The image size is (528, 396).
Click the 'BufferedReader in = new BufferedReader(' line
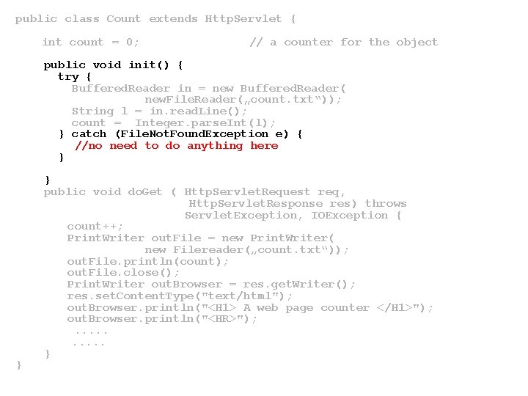(x=208, y=88)
